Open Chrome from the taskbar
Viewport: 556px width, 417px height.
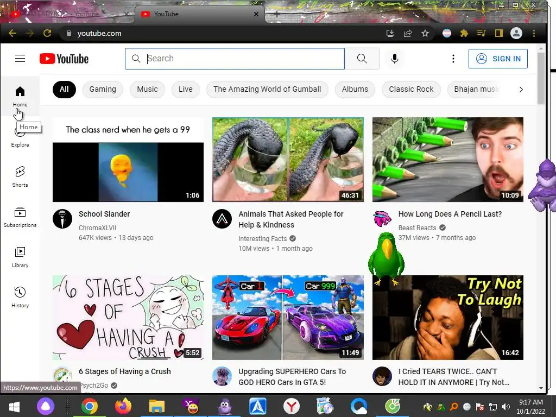pyautogui.click(x=90, y=406)
